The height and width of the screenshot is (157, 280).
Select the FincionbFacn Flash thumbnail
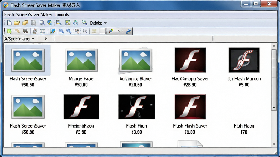click(x=81, y=107)
